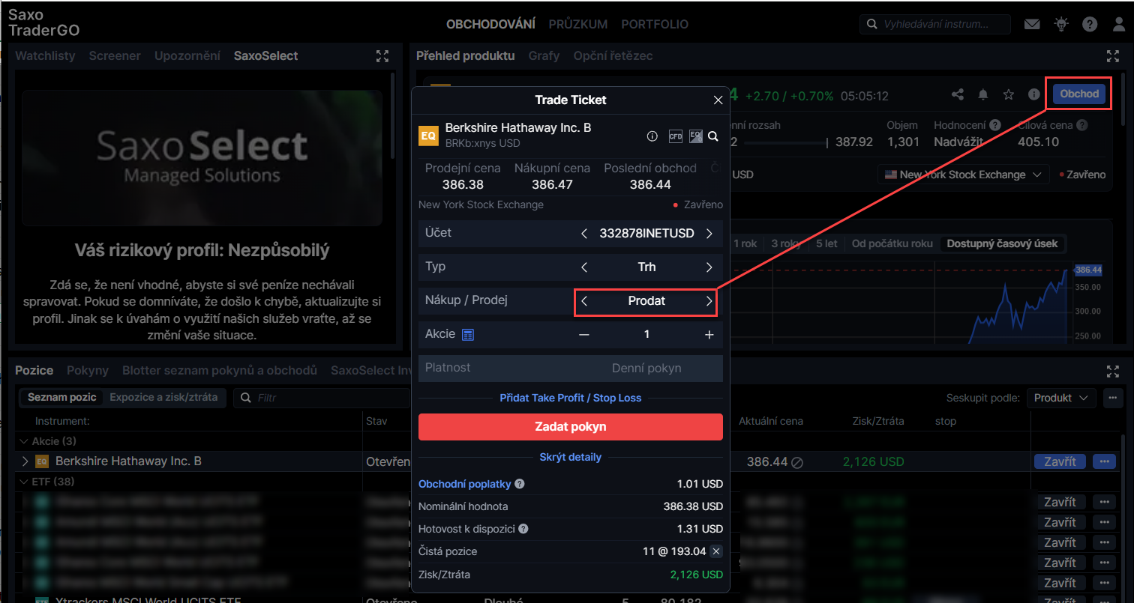Go to PRŮZKUM section
This screenshot has width=1134, height=603.
click(578, 25)
